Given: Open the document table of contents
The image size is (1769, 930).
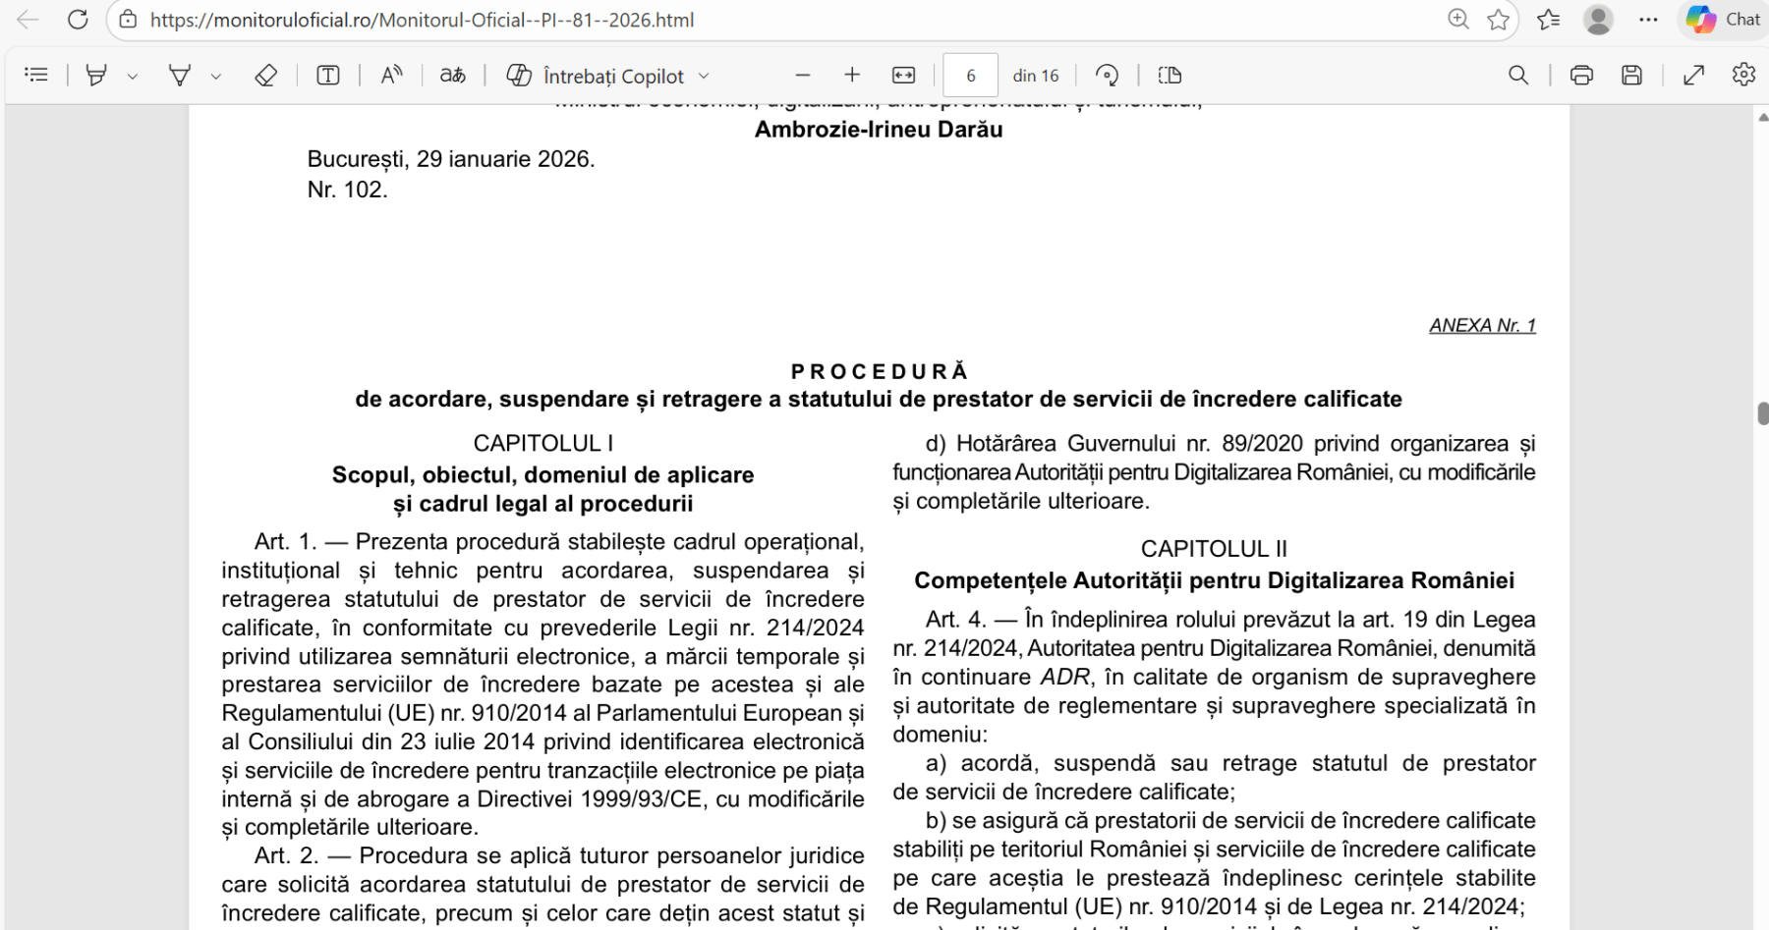Looking at the screenshot, I should coord(36,74).
